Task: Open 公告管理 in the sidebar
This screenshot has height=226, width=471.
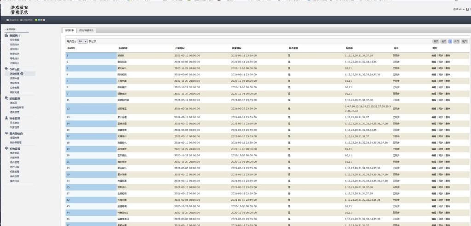Action: pos(15,87)
